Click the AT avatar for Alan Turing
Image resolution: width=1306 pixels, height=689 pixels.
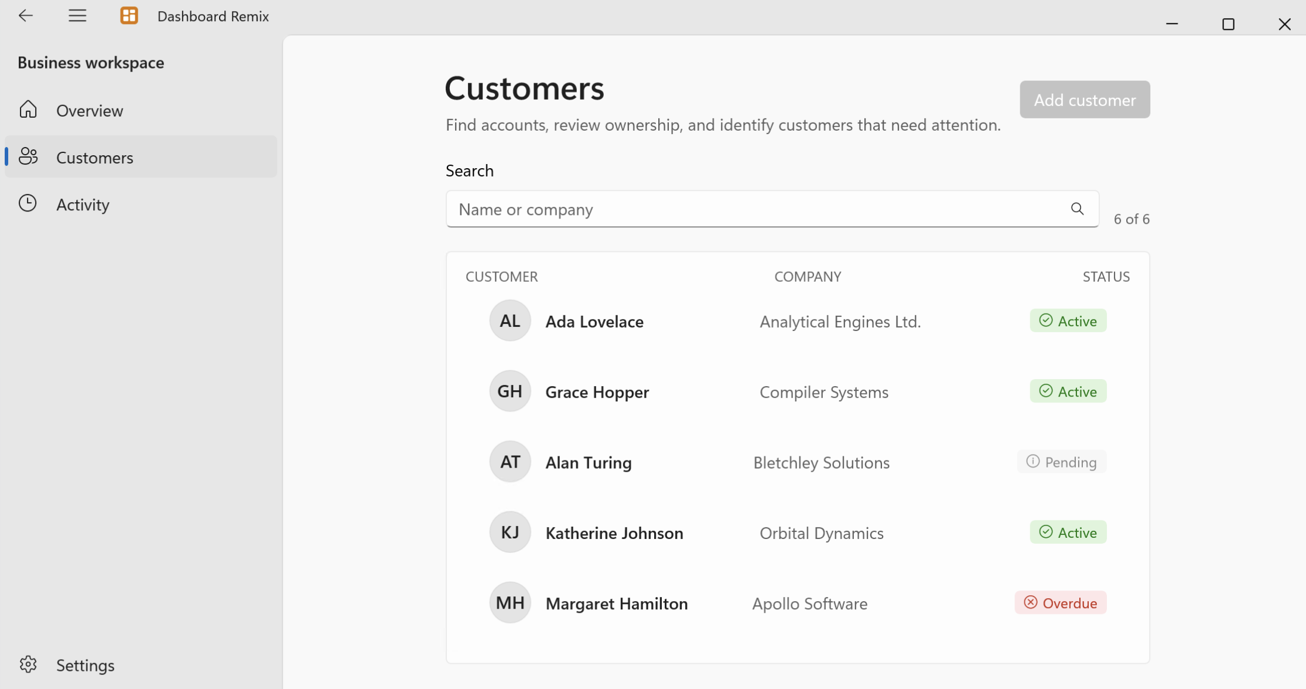[510, 462]
